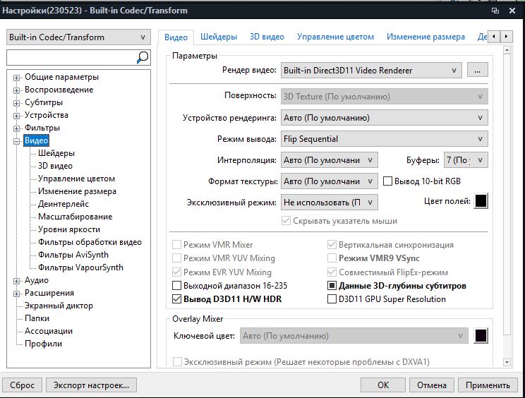The image size is (525, 398).
Task: Open Эксклюзивный режим dropdown
Action: 329,203
